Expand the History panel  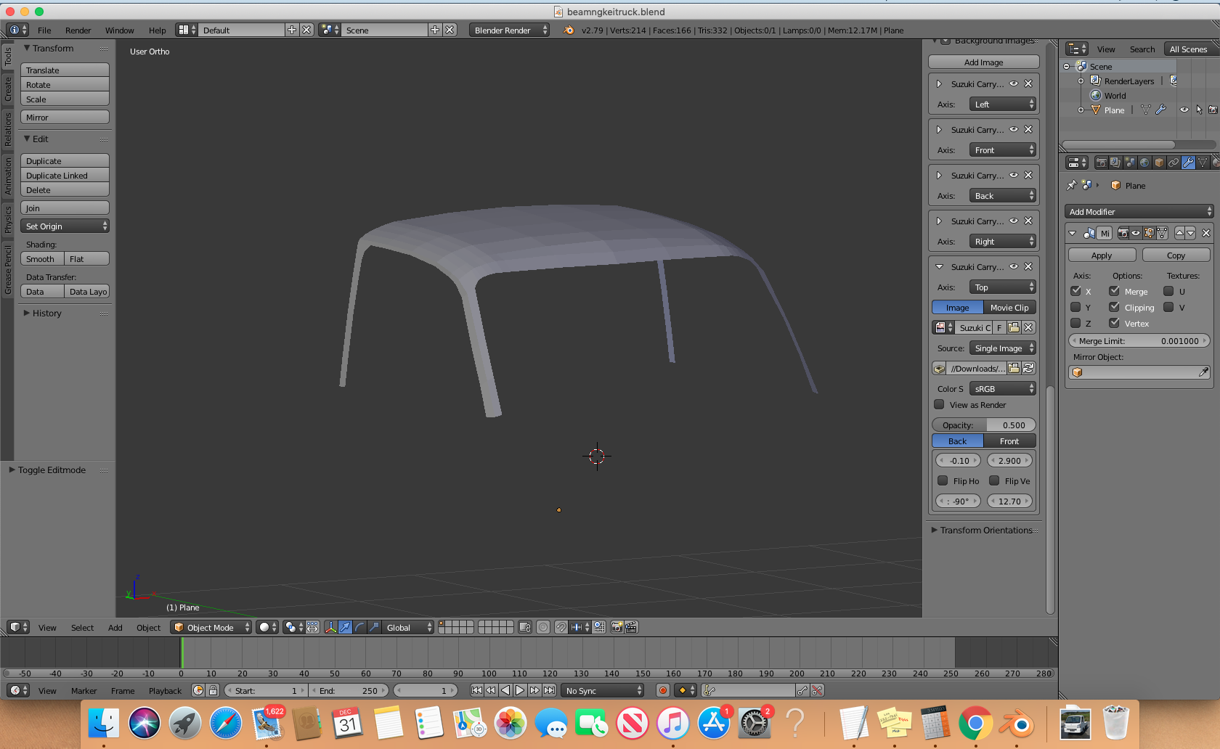[x=46, y=313]
